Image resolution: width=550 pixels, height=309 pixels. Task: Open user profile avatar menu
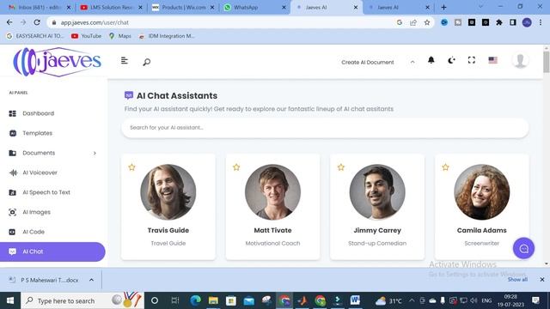[520, 60]
